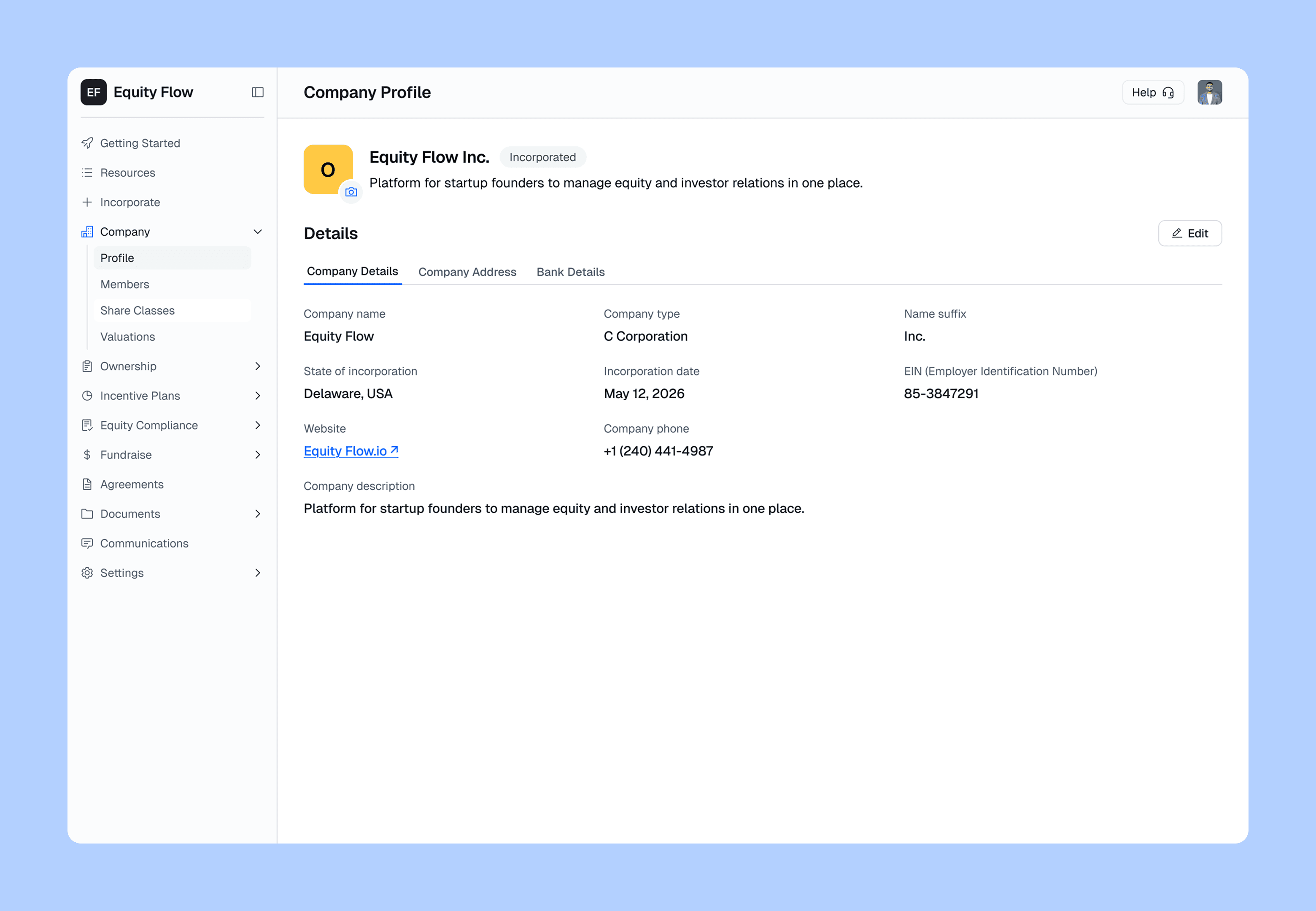Open the Agreements menu item
This screenshot has width=1316, height=911.
click(x=172, y=484)
